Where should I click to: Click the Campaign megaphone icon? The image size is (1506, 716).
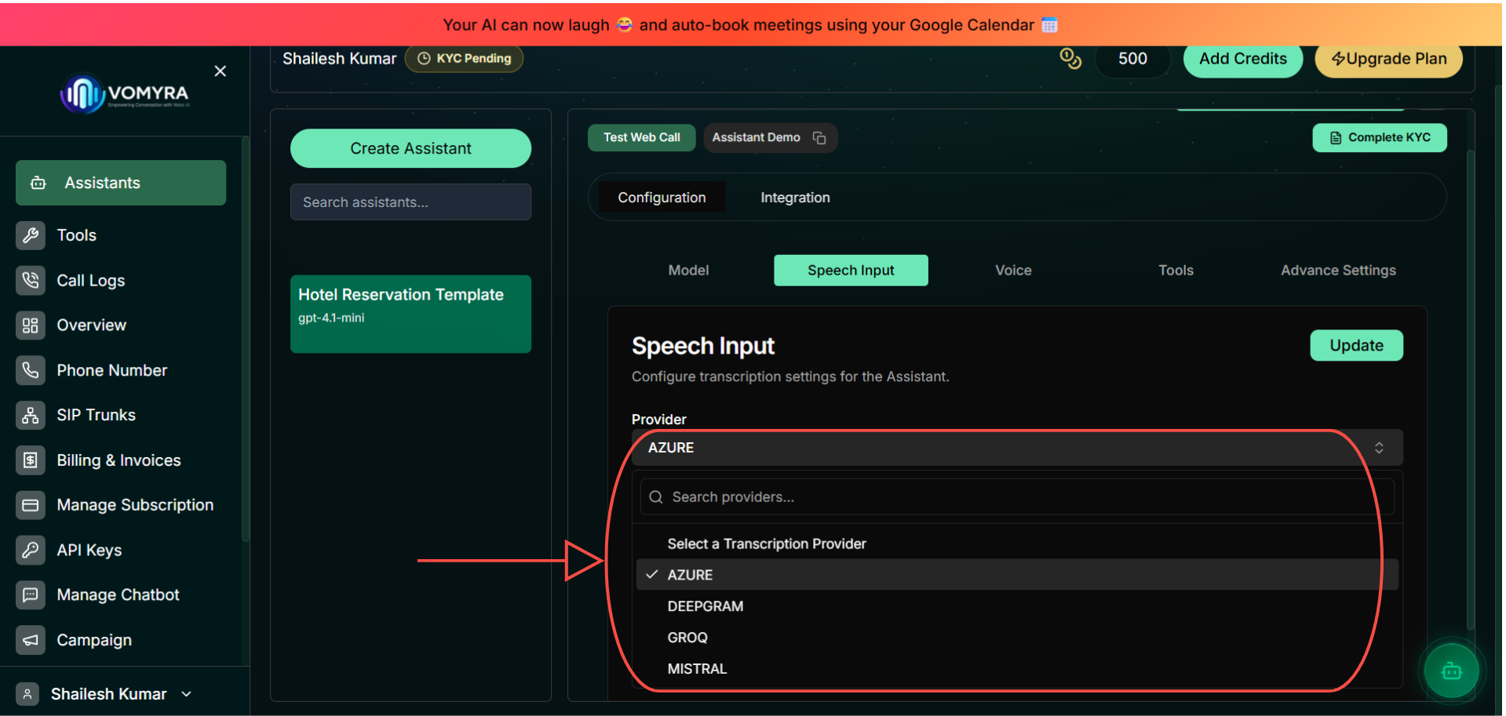30,640
